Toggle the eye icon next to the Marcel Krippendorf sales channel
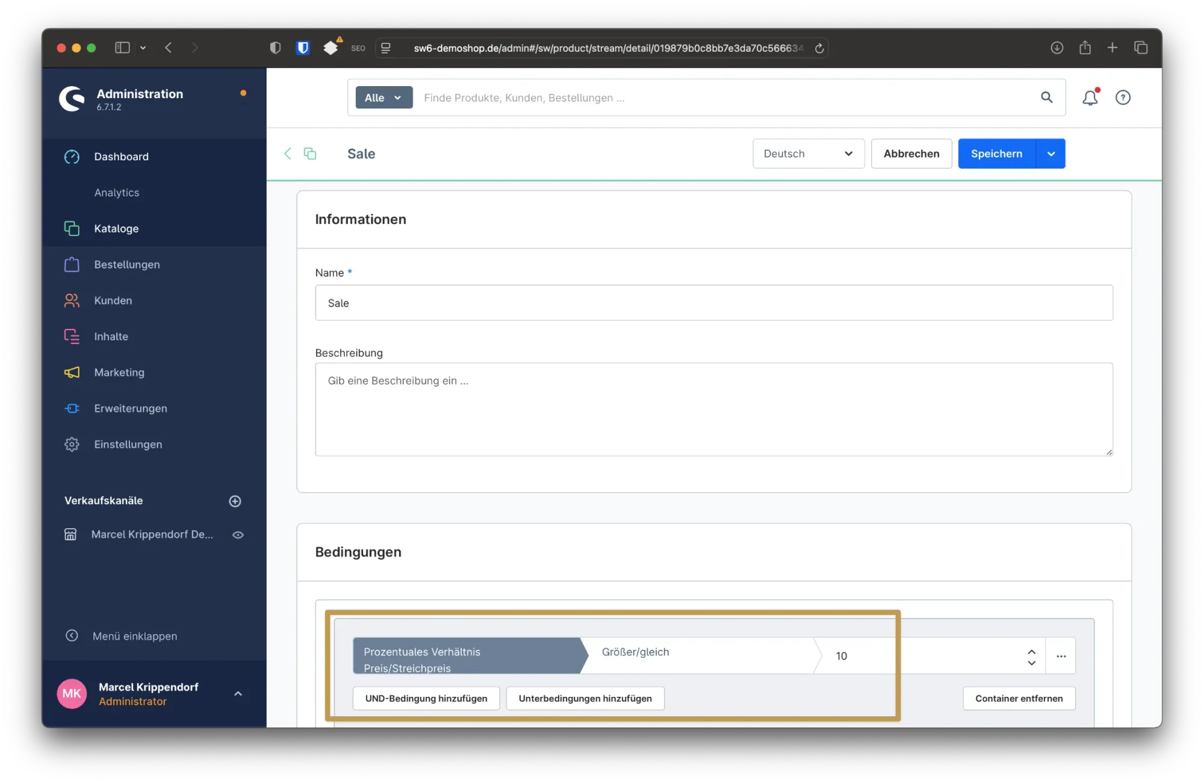Image resolution: width=1204 pixels, height=783 pixels. tap(238, 535)
